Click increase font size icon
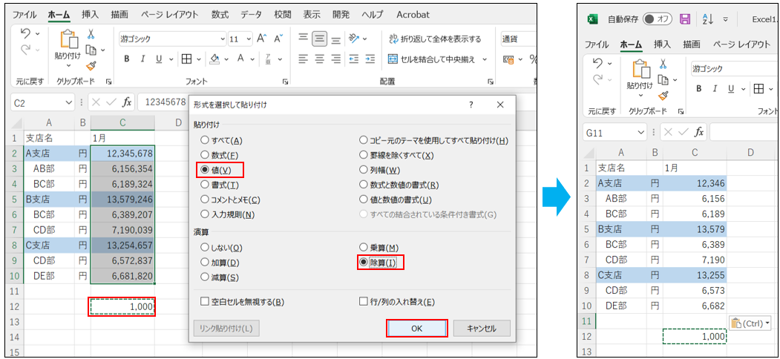The height and width of the screenshot is (359, 780). tap(262, 39)
